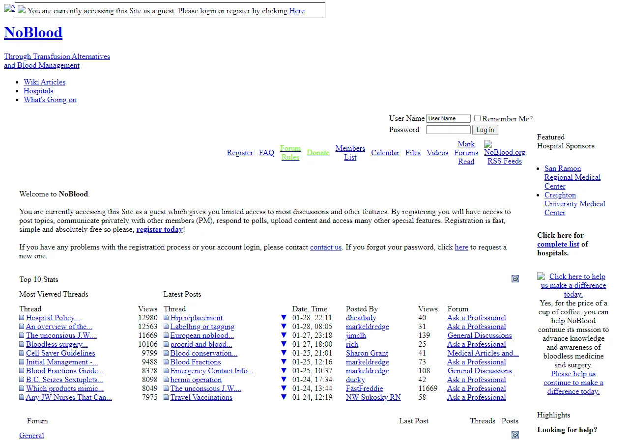Viewport: 629px width, 442px height.
Task: Jump to last post arrow for European noblood
Action: click(x=284, y=335)
